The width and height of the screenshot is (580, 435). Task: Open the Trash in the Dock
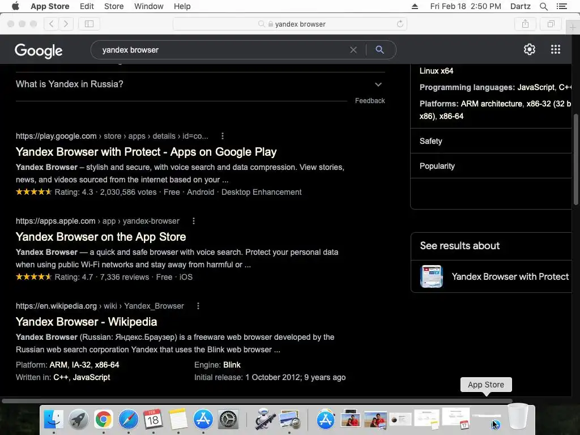coord(518,416)
